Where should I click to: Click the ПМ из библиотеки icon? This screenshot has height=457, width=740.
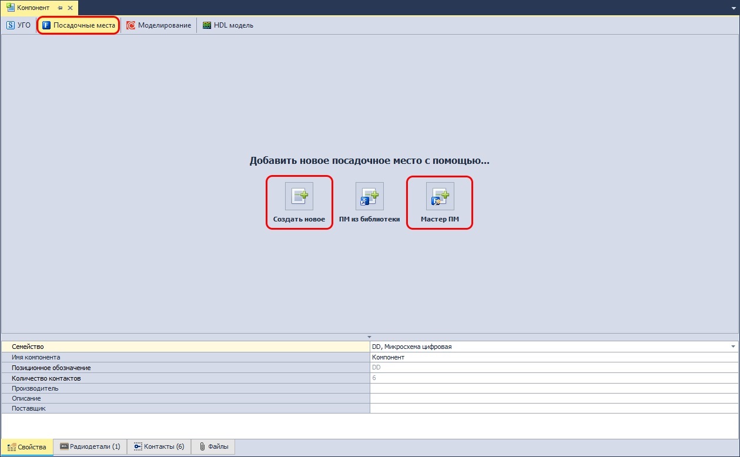click(369, 196)
